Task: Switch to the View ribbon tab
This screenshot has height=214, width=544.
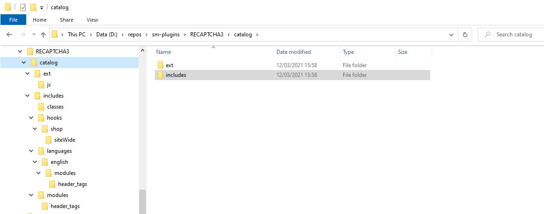Action: coord(92,20)
